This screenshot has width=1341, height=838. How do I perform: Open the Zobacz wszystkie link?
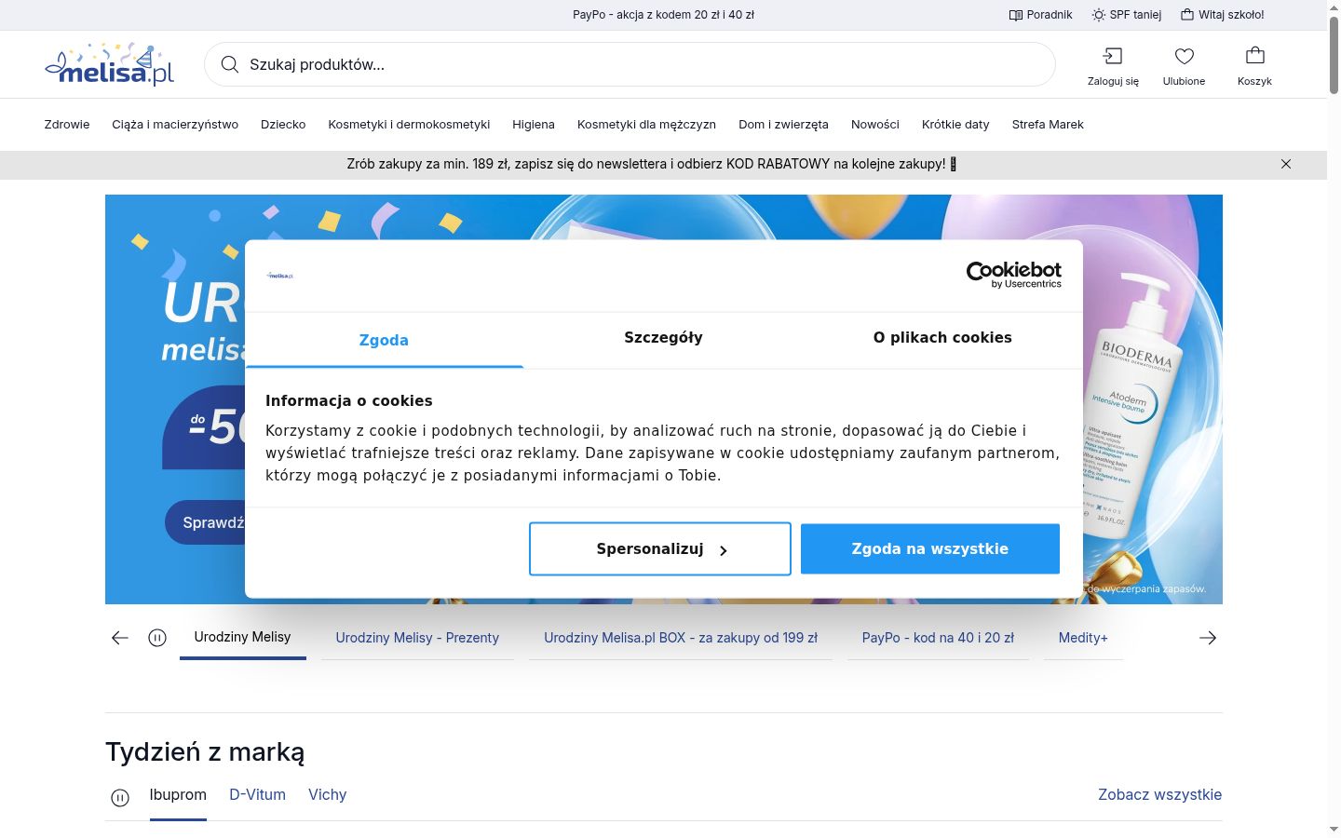click(1159, 795)
